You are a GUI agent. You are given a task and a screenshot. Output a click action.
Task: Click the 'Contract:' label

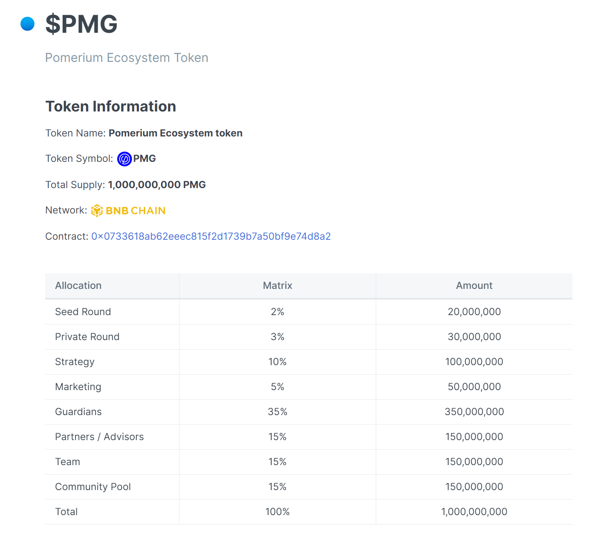67,236
